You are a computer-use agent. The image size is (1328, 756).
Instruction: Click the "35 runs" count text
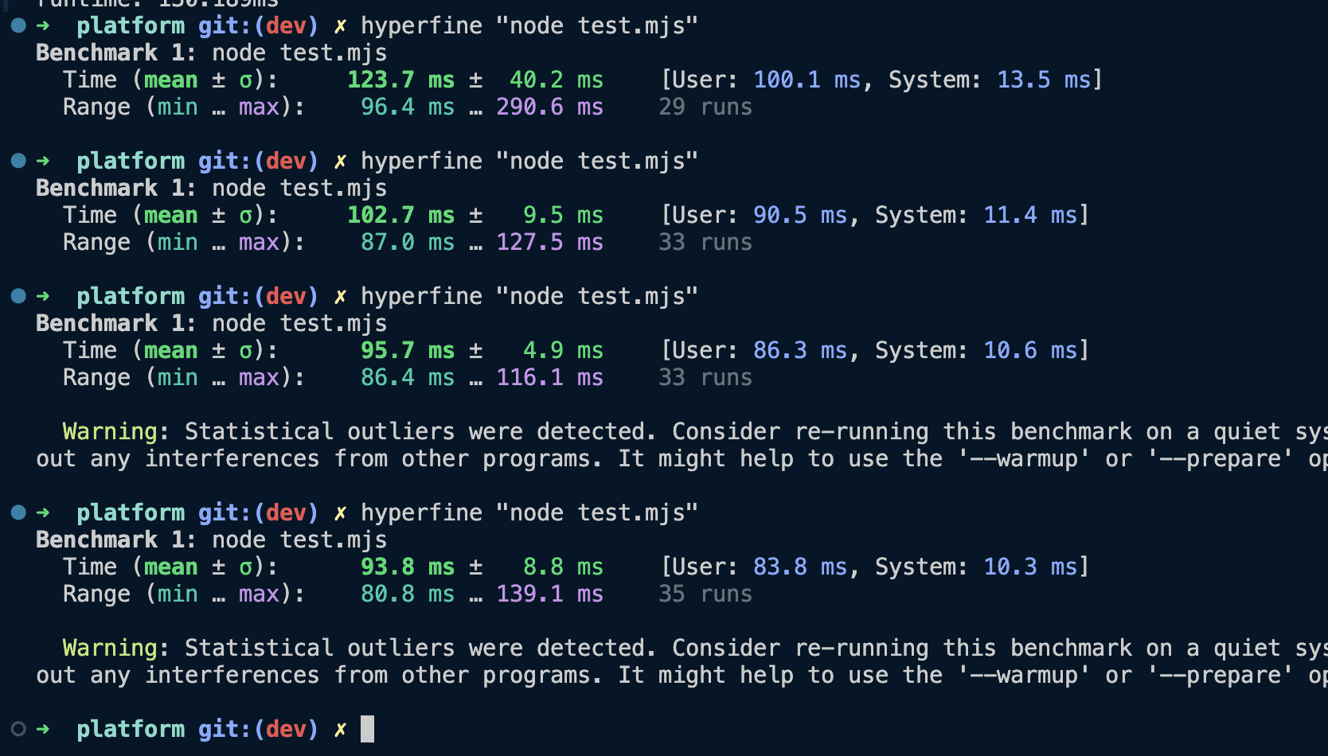tap(705, 594)
